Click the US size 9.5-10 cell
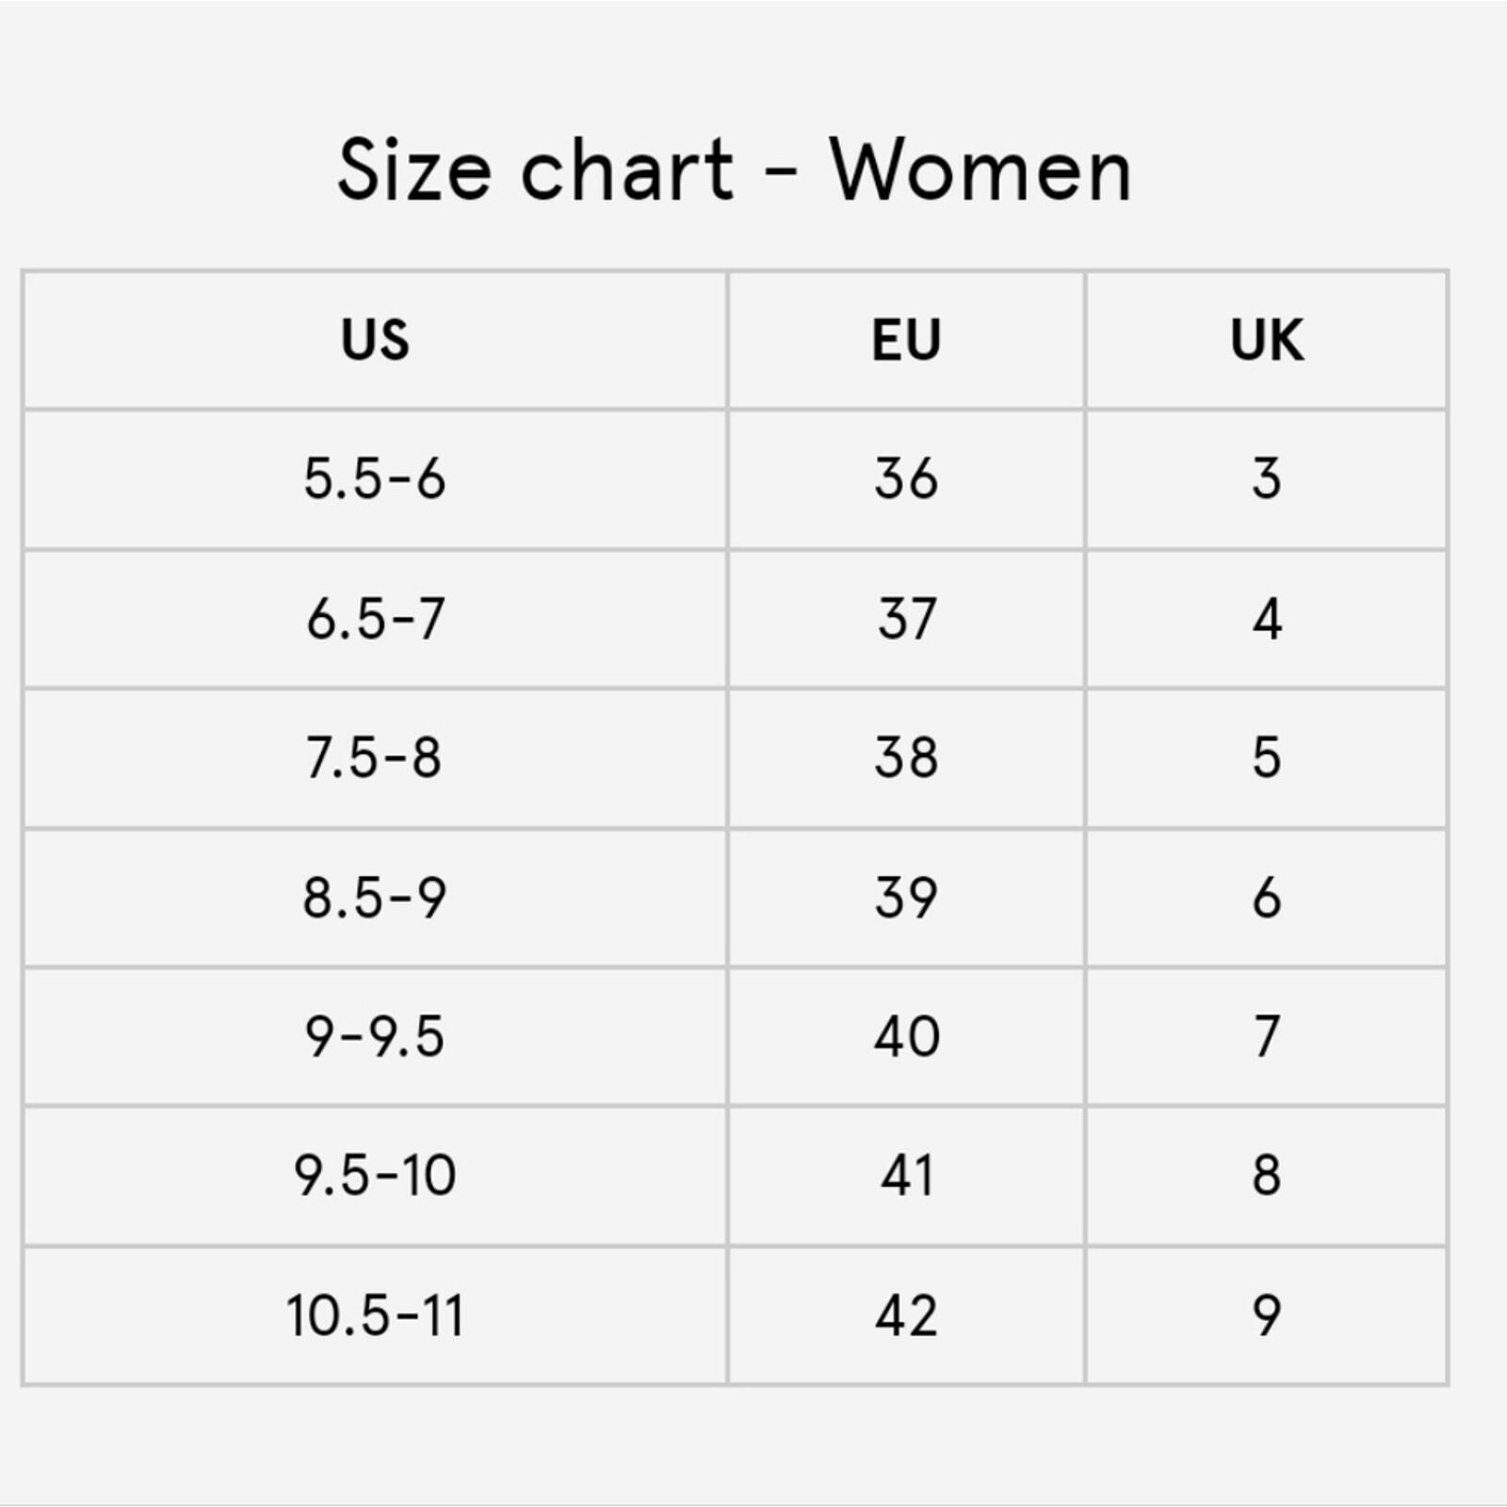The height and width of the screenshot is (1507, 1507). [375, 1175]
